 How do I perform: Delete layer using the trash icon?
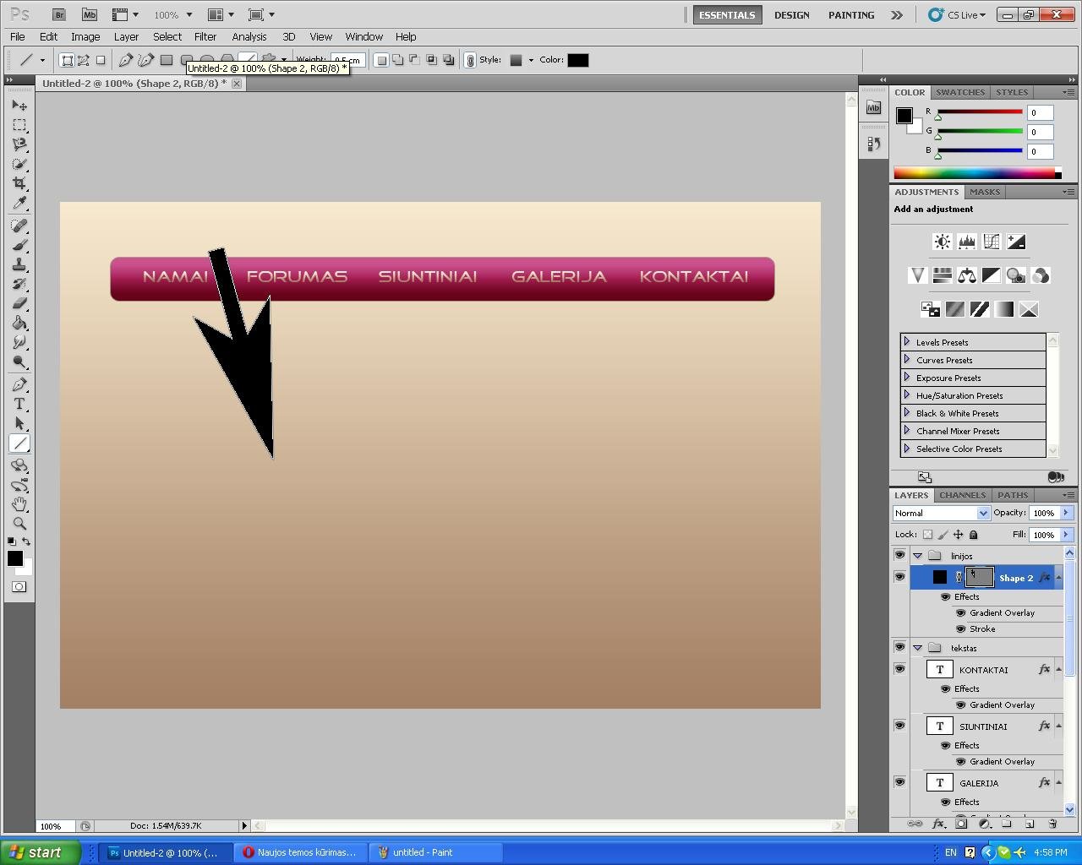[1052, 824]
